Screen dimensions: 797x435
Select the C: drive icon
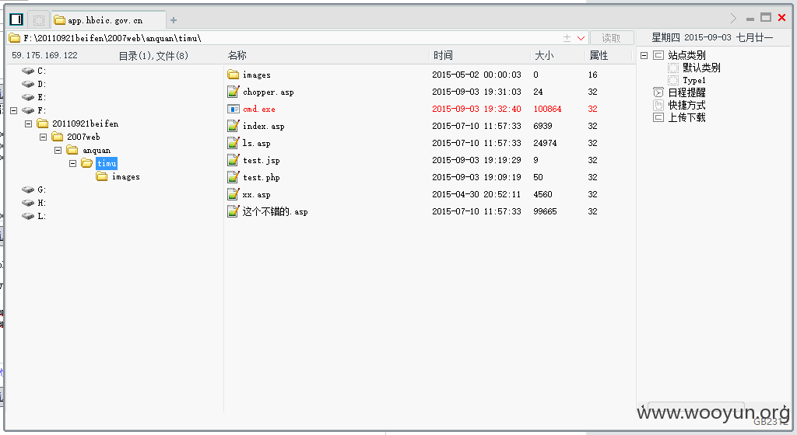[x=28, y=71]
